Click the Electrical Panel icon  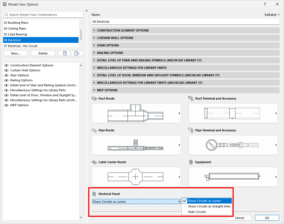(94, 194)
